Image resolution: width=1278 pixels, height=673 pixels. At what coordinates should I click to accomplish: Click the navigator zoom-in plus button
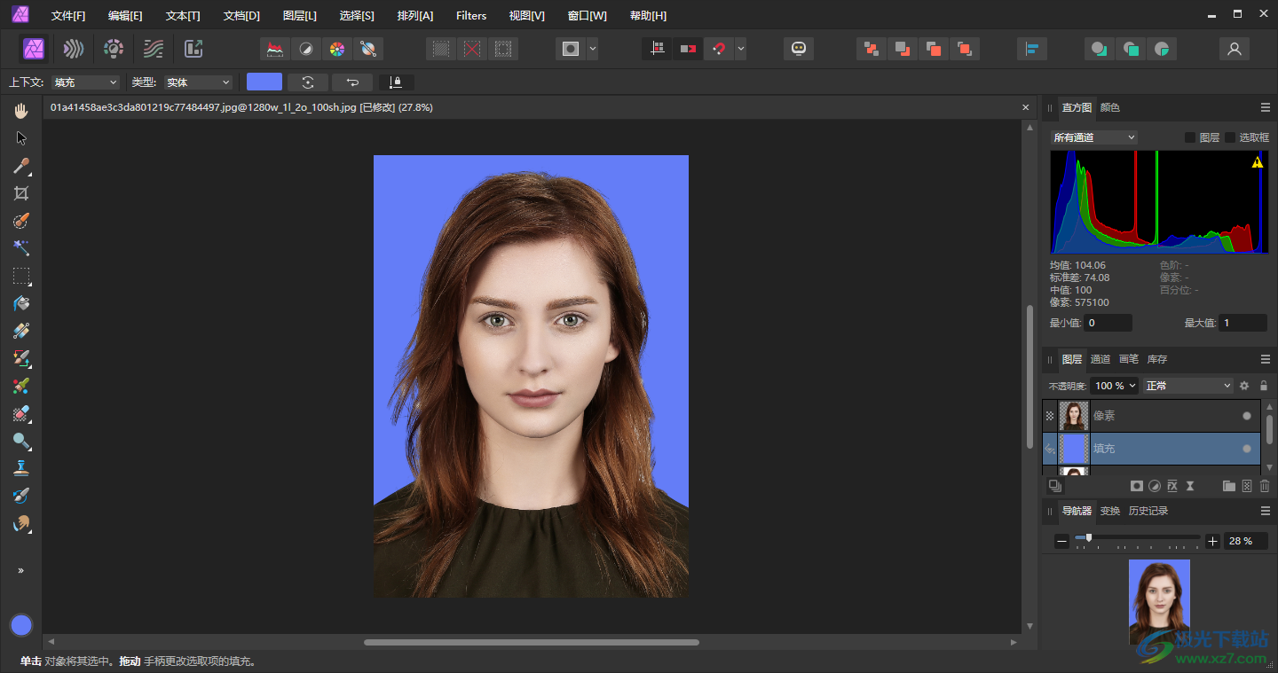tap(1213, 541)
